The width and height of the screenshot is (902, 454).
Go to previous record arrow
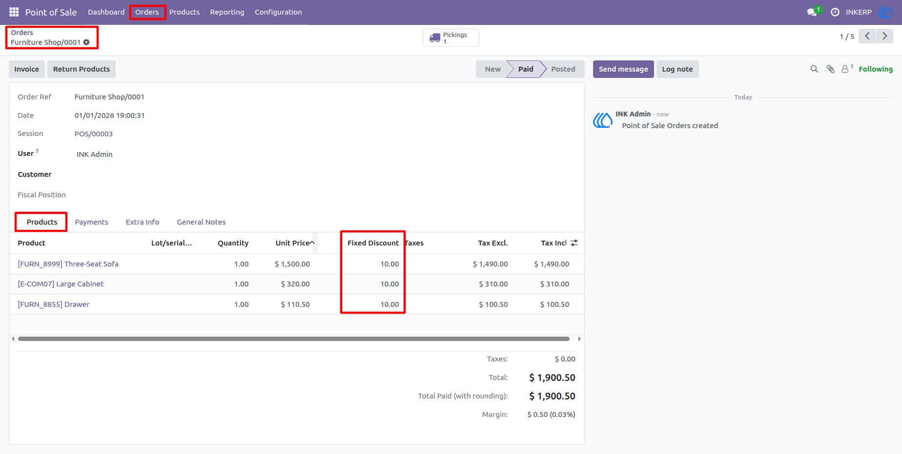click(867, 36)
